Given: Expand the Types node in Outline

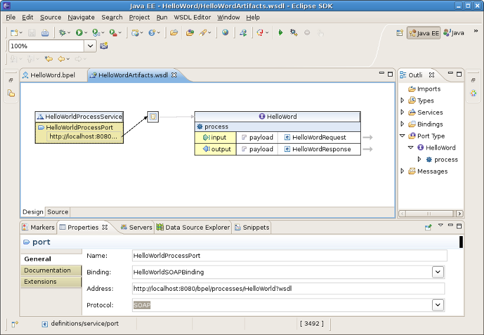Looking at the screenshot, I should coord(402,101).
